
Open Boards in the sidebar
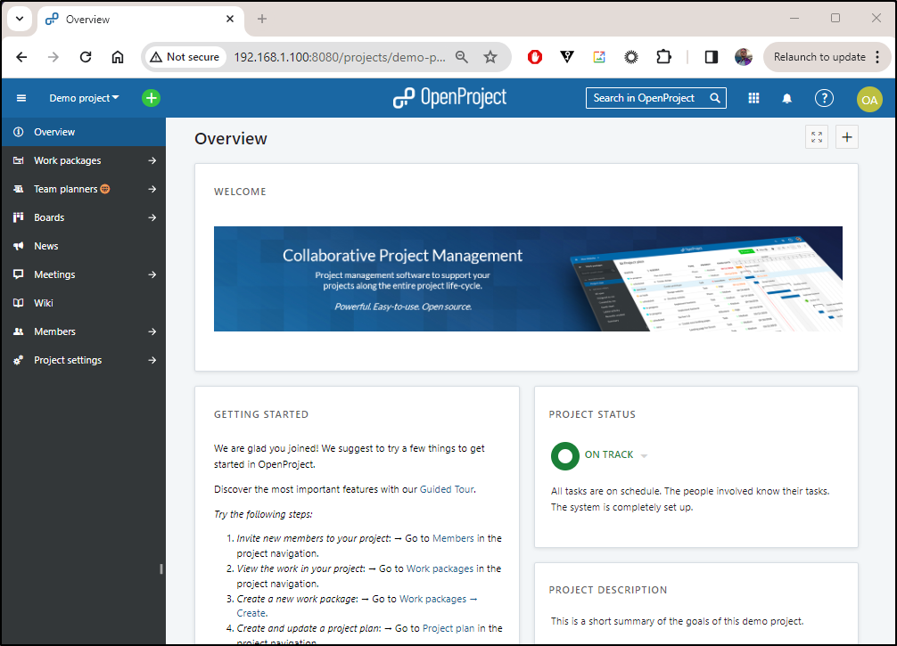tap(49, 217)
